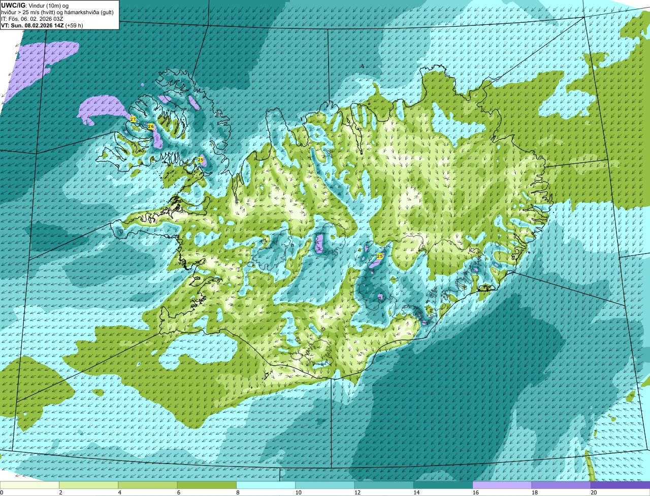Click the legend scale value 6

[x=178, y=492]
